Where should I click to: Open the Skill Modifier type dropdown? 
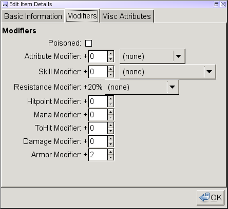[x=168, y=72]
